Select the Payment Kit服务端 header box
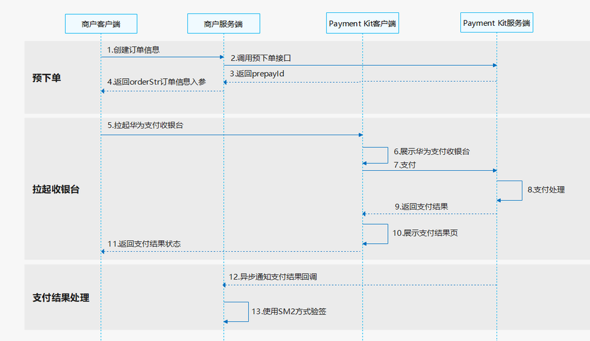590x341 pixels. [x=497, y=23]
